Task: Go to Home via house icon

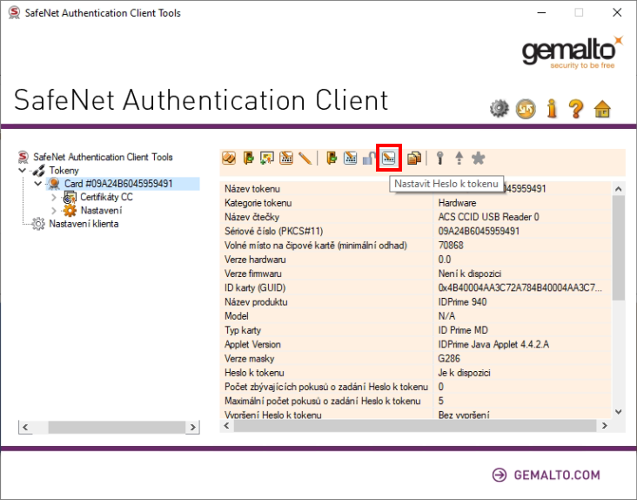Action: [x=602, y=109]
